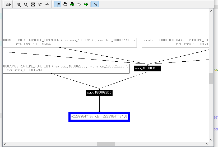Click the white circular layout icon

click(65, 4)
